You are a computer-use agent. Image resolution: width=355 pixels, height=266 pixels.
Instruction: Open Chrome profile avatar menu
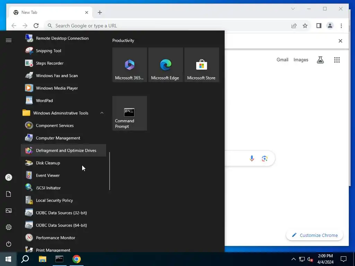tap(330, 26)
